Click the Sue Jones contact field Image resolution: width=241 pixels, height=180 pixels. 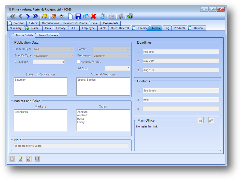181,91
